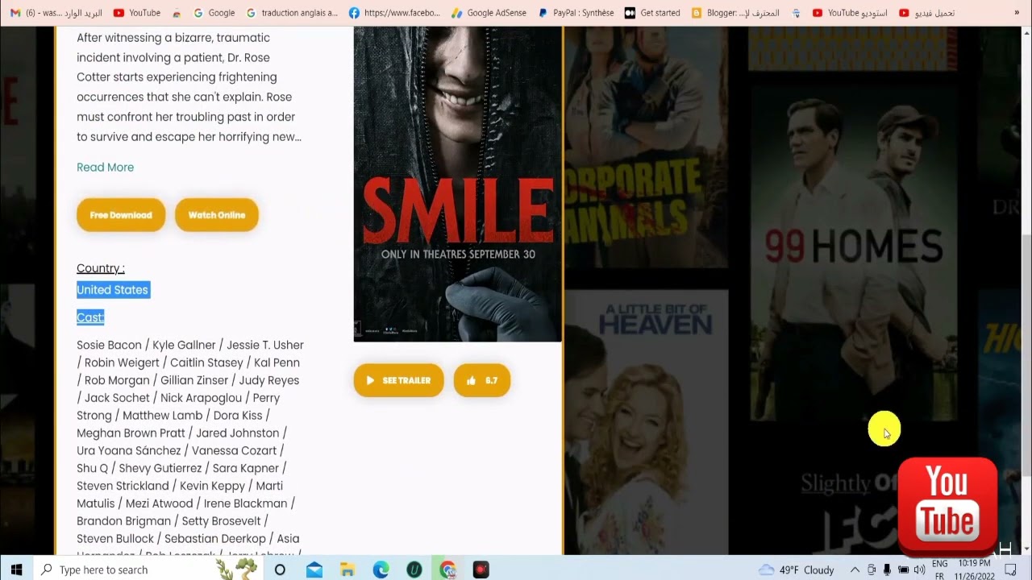The image size is (1032, 580).
Task: Open the Facebook bookmark
Action: 394,13
